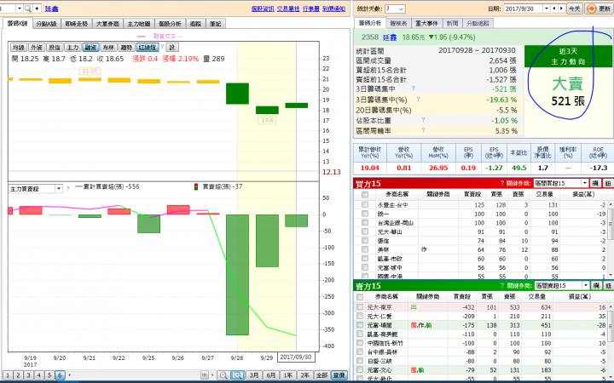Open the date picker dropdown arrow
Image resolution: width=614 pixels, height=383 pixels.
(547, 9)
